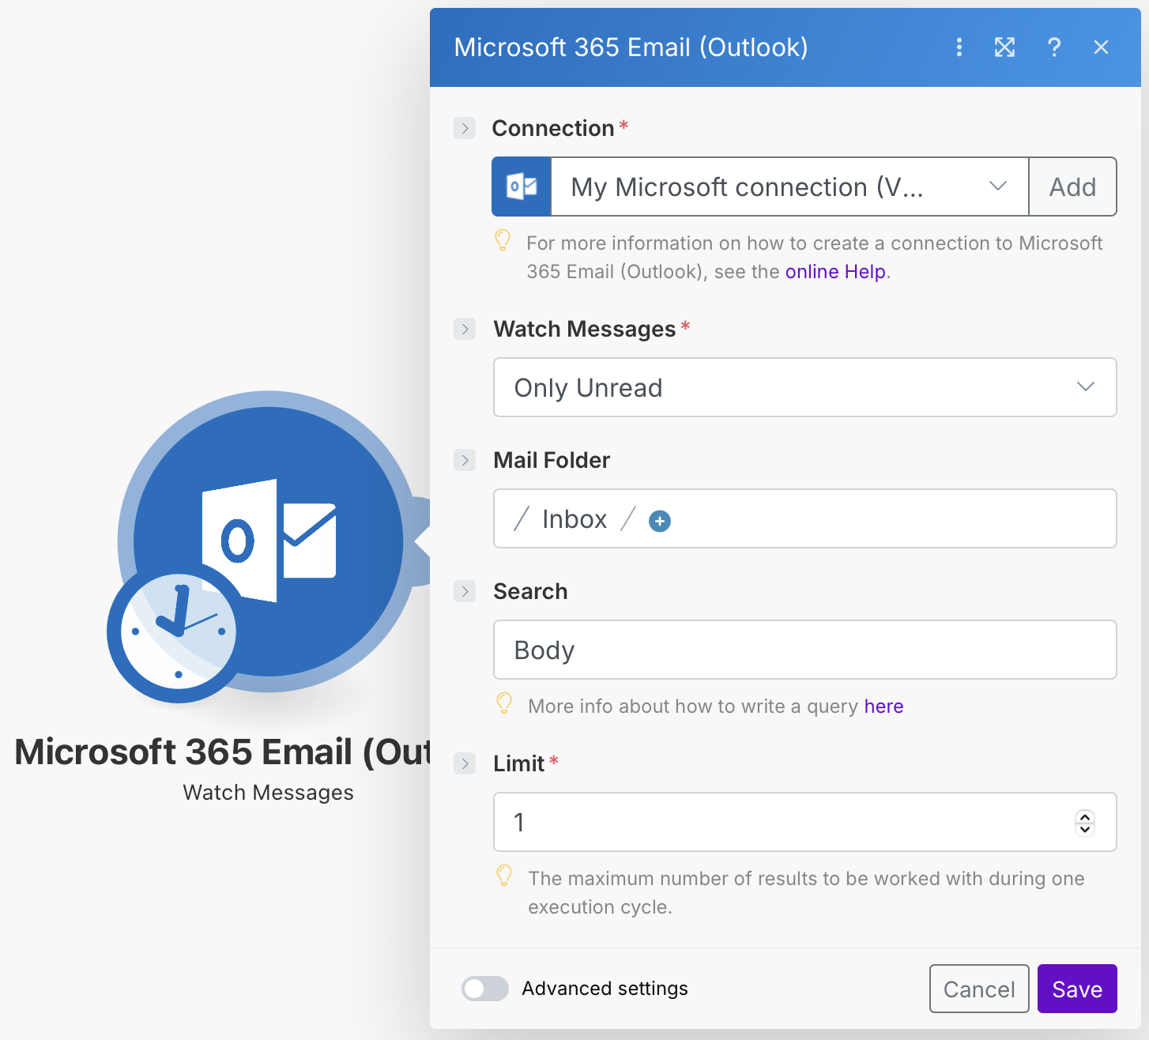This screenshot has height=1040, width=1149.
Task: Decrease Limit with the stepper down arrow
Action: click(1085, 829)
